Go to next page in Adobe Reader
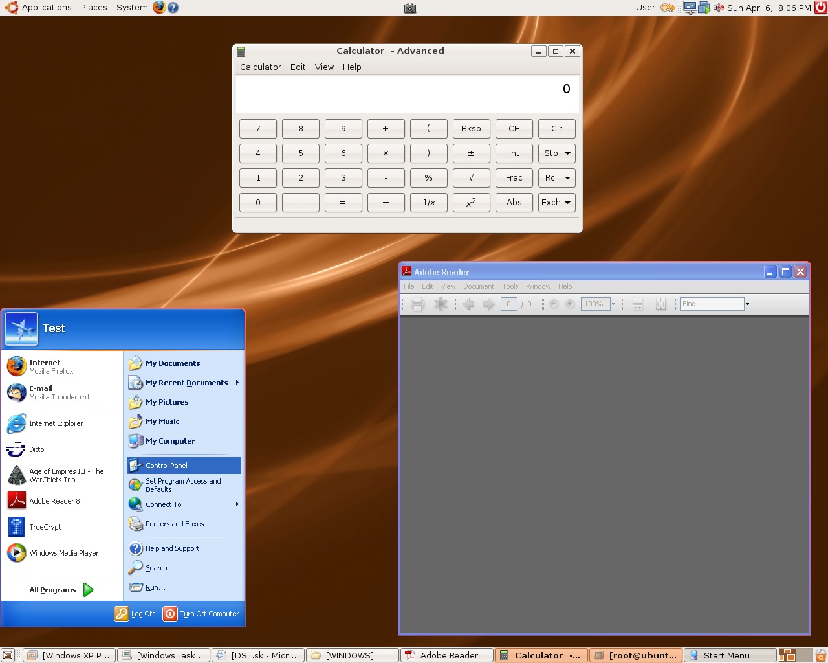The image size is (828, 663). tap(489, 304)
